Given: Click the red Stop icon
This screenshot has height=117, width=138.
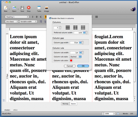Looking at the screenshot, I should (29, 8).
